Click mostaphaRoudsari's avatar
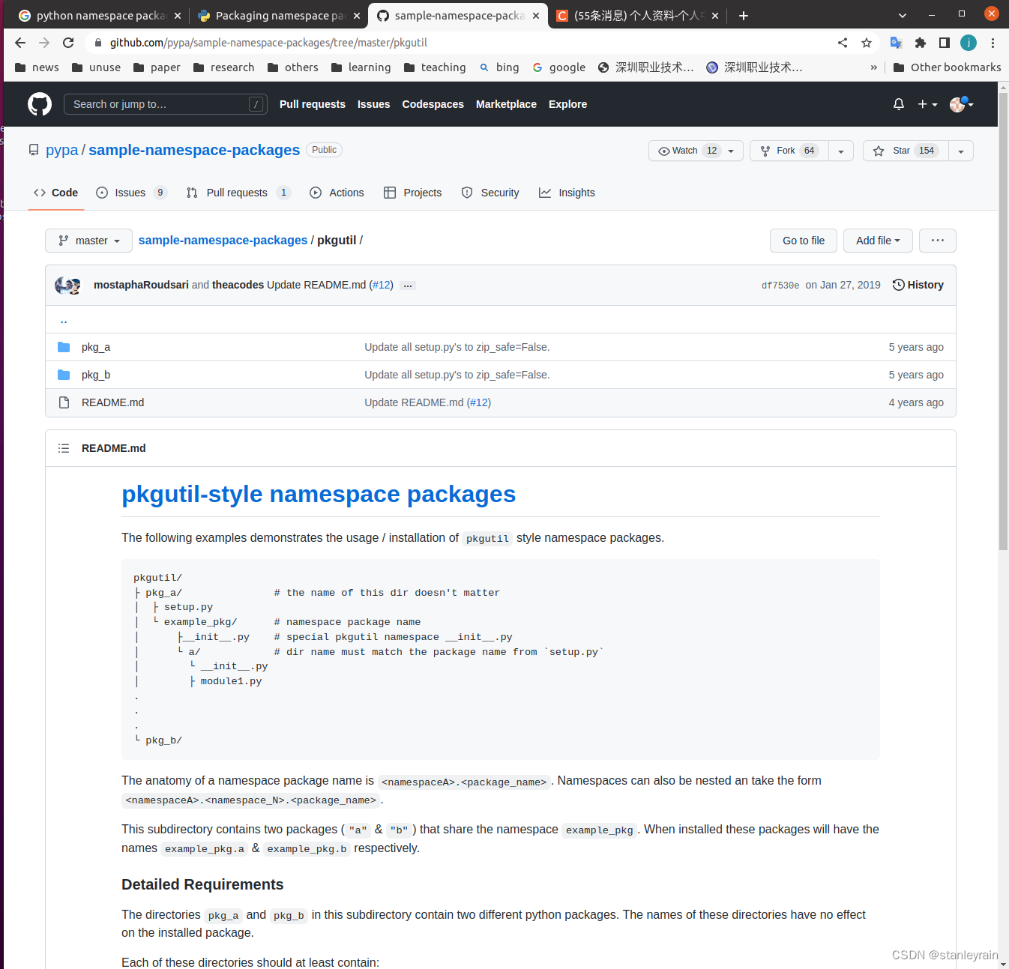 pyautogui.click(x=64, y=283)
